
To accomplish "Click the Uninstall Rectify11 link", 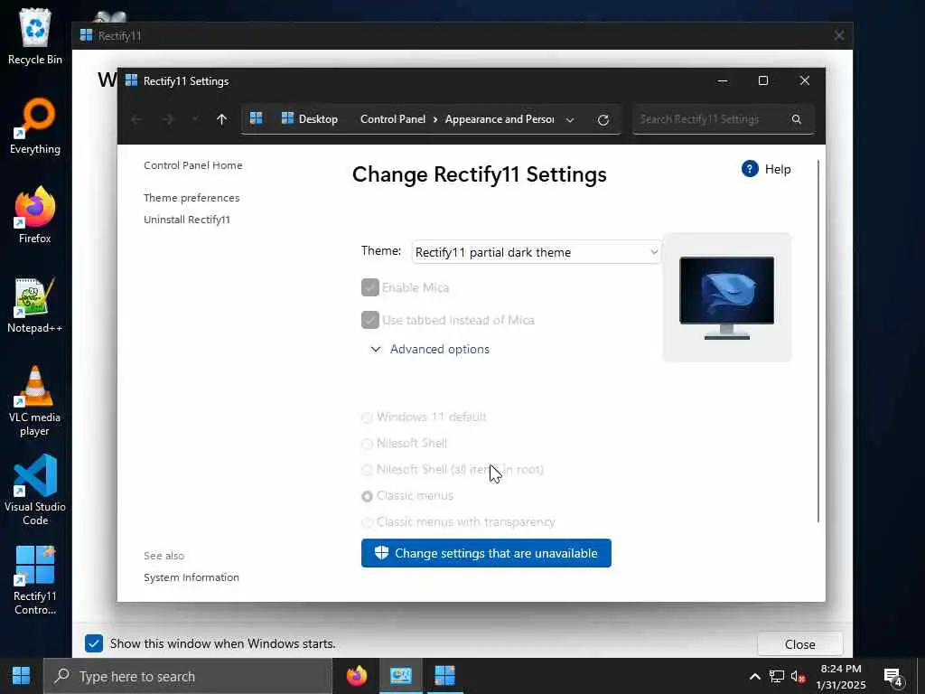I will click(x=187, y=220).
